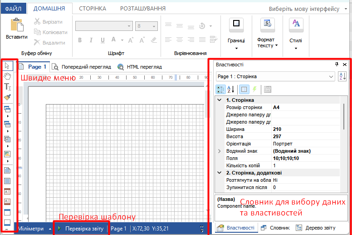Expand the Водяний знак property
The image size is (352, 235).
click(220, 151)
